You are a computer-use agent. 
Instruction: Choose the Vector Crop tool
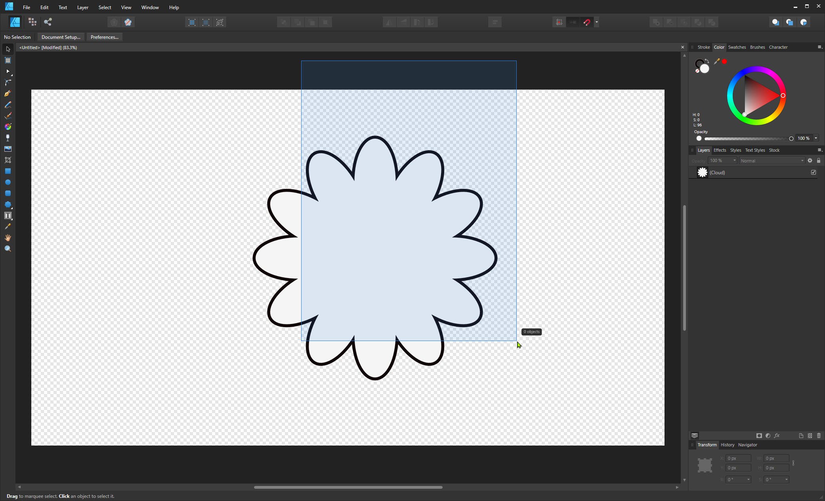coord(8,160)
